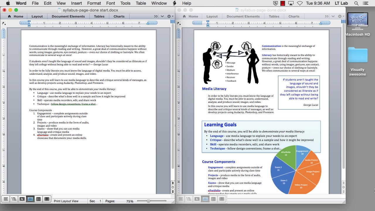375x211 pixels.
Task: Open the script menu icon in menu bar
Action: click(x=175, y=3)
